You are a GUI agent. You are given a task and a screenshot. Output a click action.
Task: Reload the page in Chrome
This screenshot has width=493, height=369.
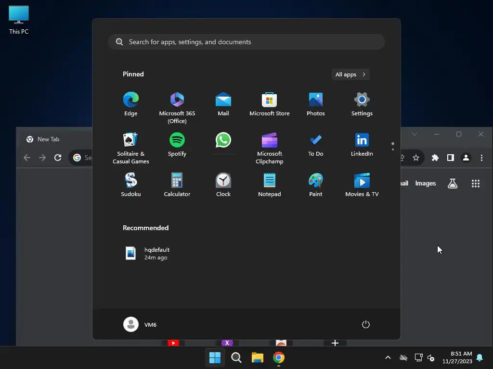click(58, 158)
